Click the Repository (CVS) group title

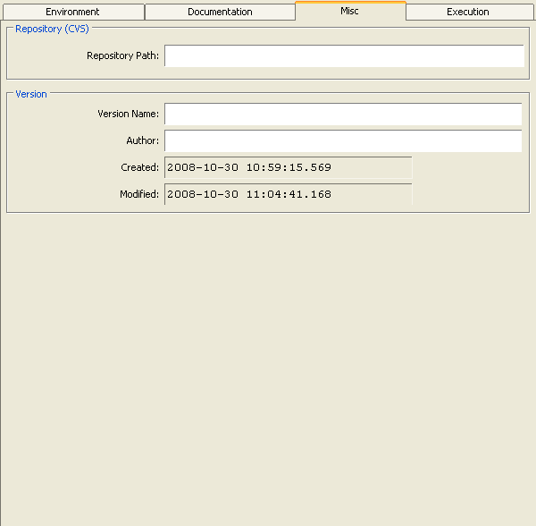click(52, 29)
